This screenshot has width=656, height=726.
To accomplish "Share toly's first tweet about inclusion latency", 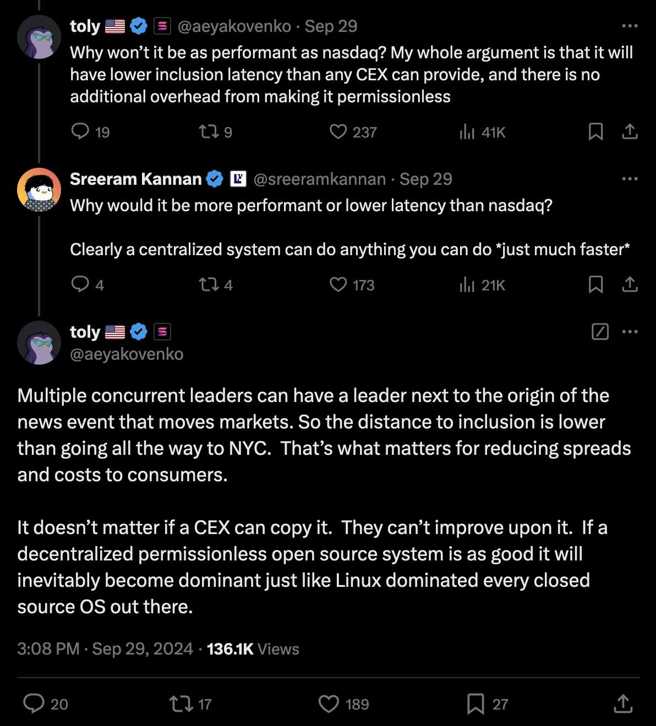I will coord(630,131).
